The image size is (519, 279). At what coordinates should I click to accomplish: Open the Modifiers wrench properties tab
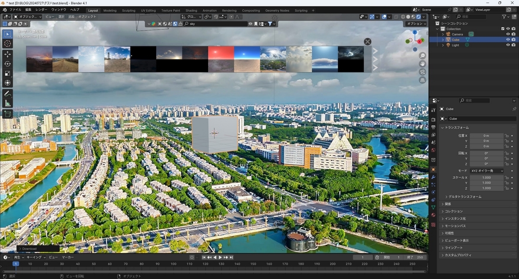[433, 177]
